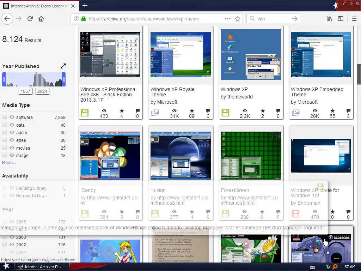Click the page vertical scrollbar thumb
The height and width of the screenshot is (271, 361).
359,74
